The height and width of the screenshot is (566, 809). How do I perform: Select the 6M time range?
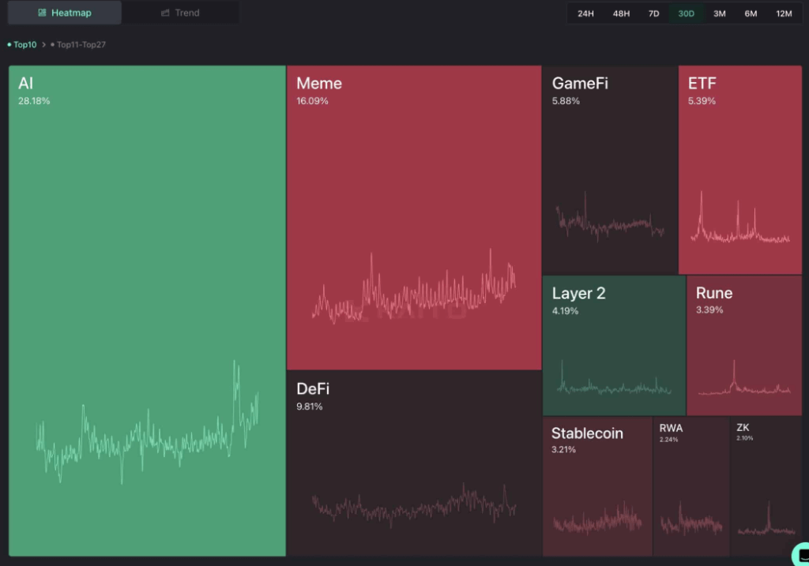[x=751, y=13]
